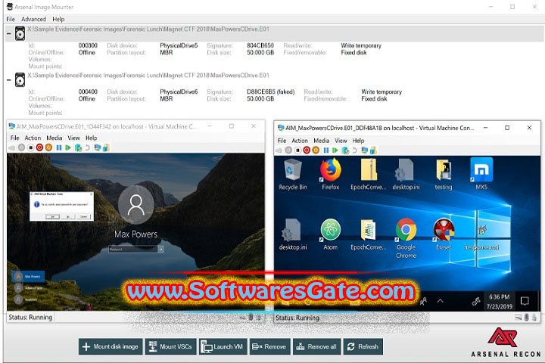Select the MX5 desktop icon
Screen dimensions: 545x363
pos(481,173)
